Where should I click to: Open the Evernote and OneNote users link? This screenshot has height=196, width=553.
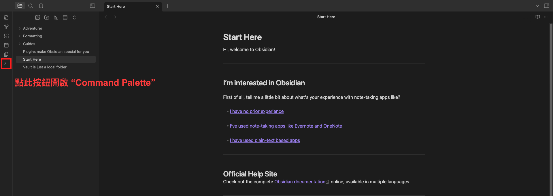[286, 126]
